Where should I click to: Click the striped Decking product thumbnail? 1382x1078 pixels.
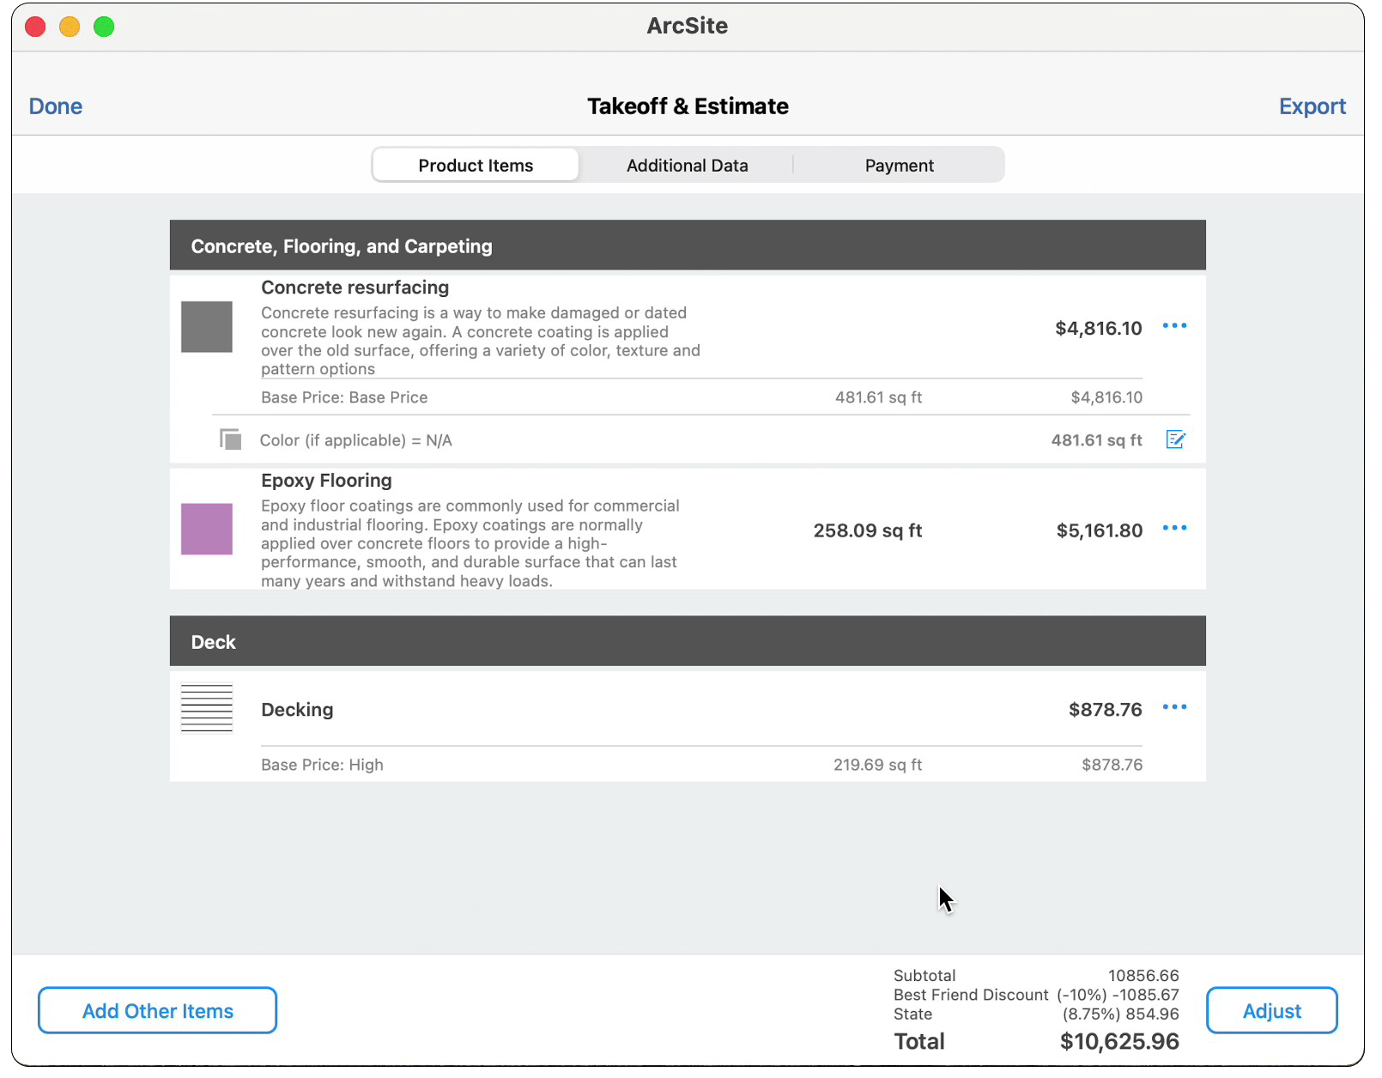click(x=206, y=708)
